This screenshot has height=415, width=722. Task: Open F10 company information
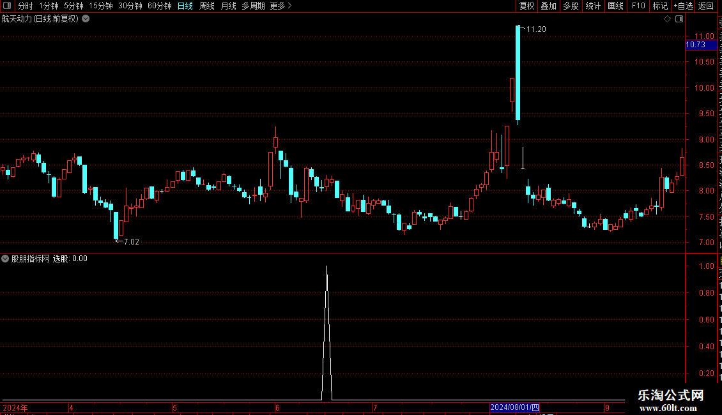[638, 6]
